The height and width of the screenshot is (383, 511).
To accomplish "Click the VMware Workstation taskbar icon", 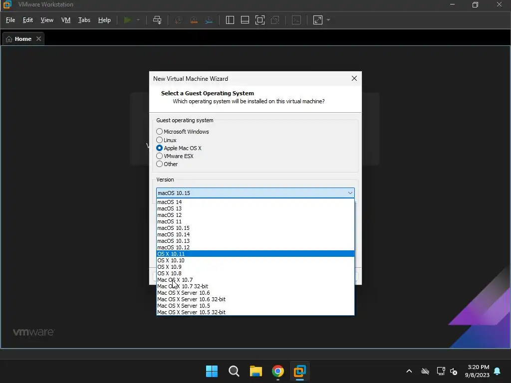I will (300, 371).
